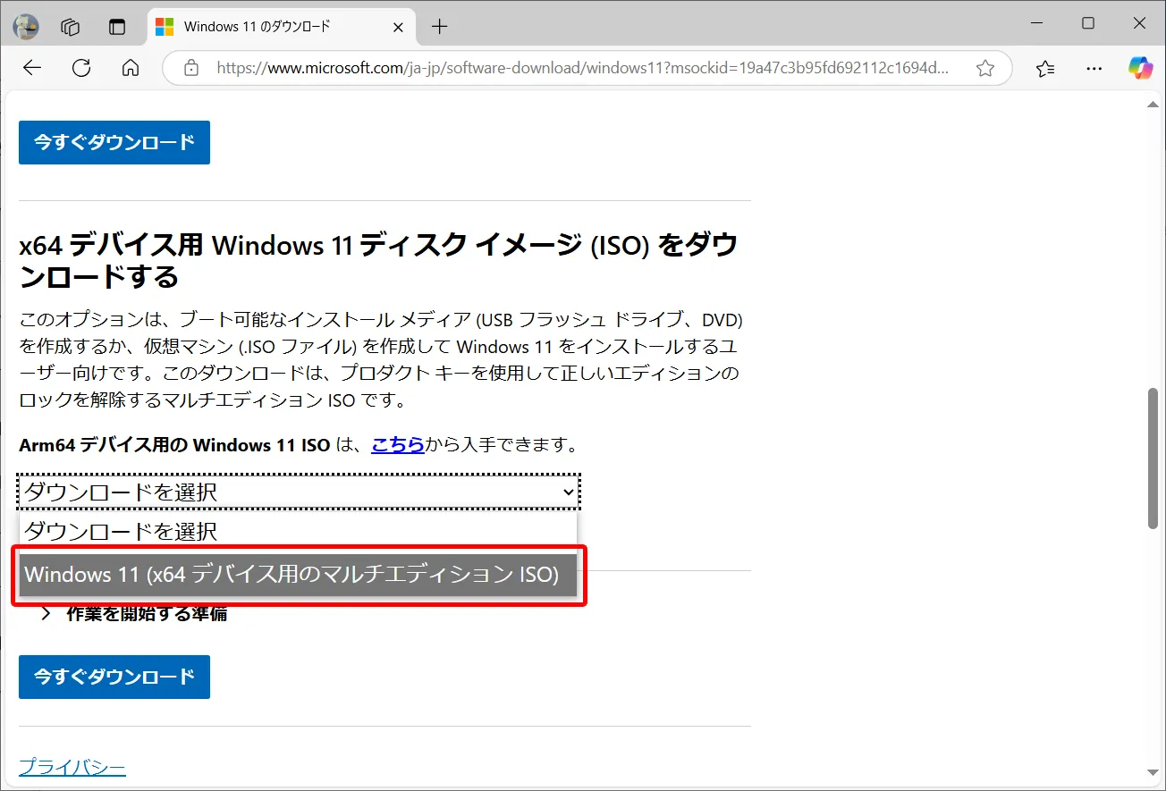
Task: Minimize the Edge browser window
Action: coord(1036,24)
